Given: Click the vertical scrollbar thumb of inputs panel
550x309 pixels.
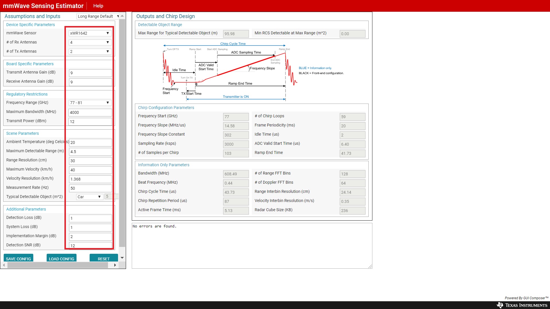Looking at the screenshot, I should coord(122,132).
